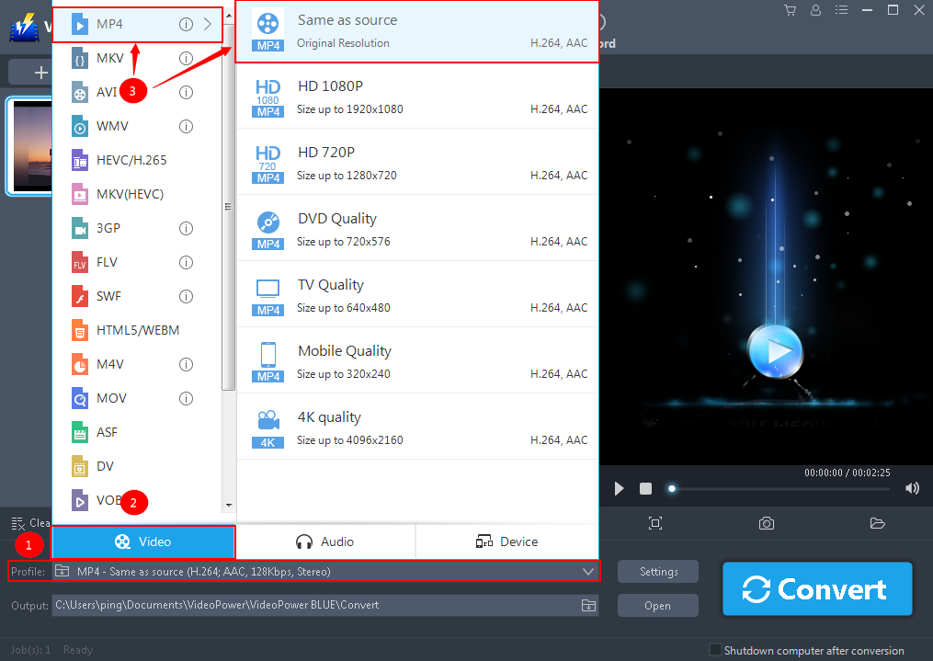Take a snapshot with the camera icon
The width and height of the screenshot is (933, 661).
(x=766, y=522)
